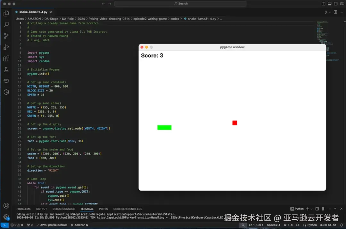Click the forwarded ports counter in status bar

pos(29,225)
